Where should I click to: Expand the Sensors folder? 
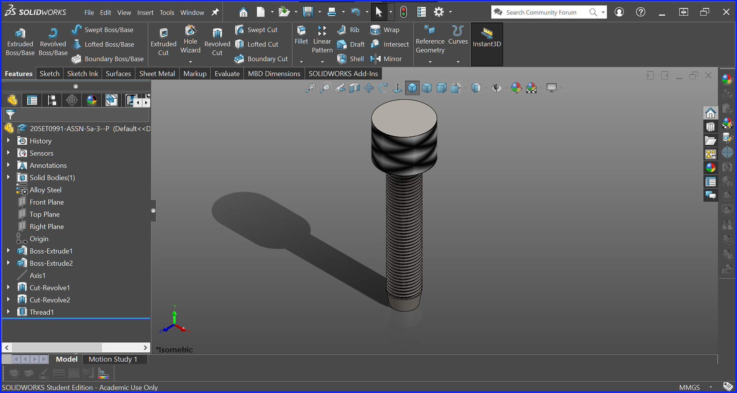pos(8,153)
